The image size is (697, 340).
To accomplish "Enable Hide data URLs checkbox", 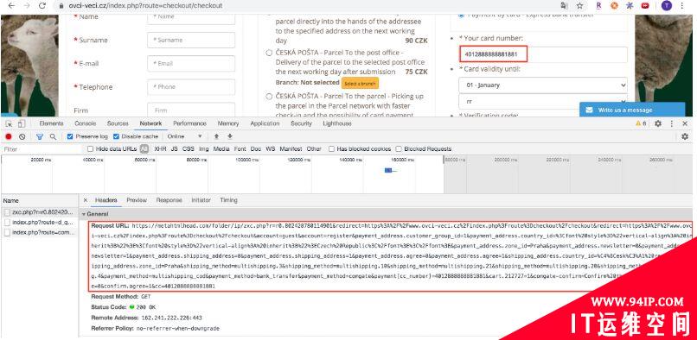I will (90, 149).
